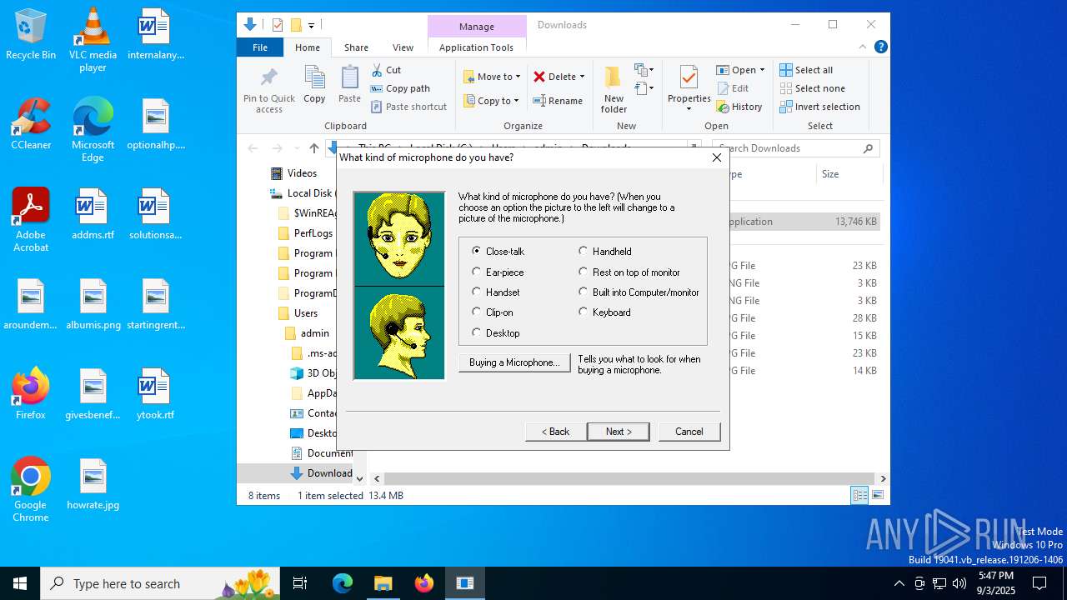Choose the Handheld microphone option
Image resolution: width=1067 pixels, height=600 pixels.
(x=605, y=251)
